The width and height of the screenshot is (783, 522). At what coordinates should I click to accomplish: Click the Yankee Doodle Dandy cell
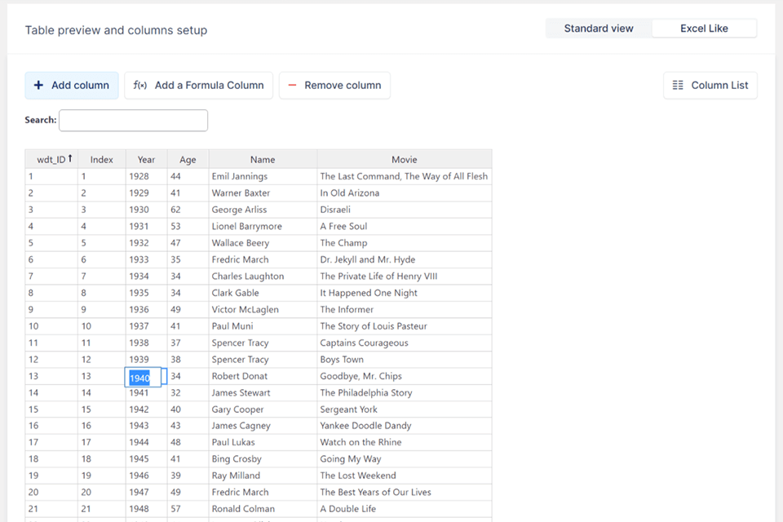click(365, 426)
